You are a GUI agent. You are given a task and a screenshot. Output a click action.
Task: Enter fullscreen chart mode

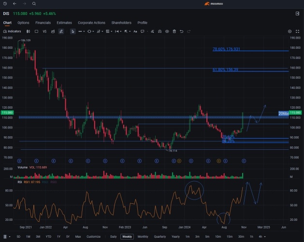click(x=297, y=31)
